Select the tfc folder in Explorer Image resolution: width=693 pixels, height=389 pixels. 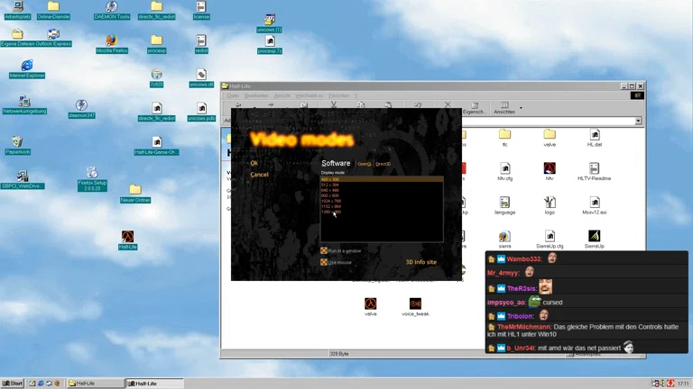point(504,138)
